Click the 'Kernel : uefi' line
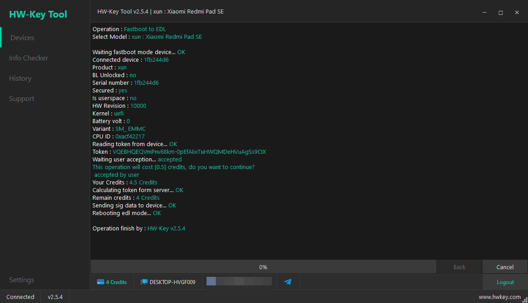The width and height of the screenshot is (528, 303). click(x=108, y=114)
